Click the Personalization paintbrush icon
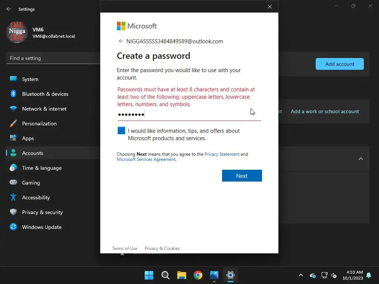The image size is (379, 284). [13, 124]
